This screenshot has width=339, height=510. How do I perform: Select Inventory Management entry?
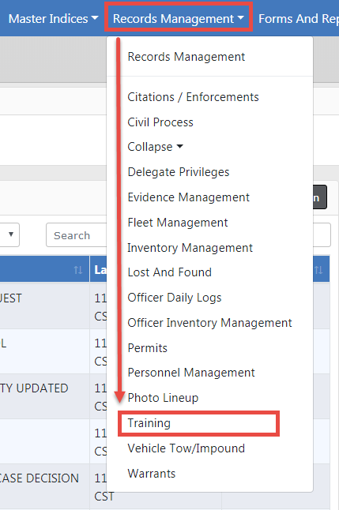[x=190, y=248]
